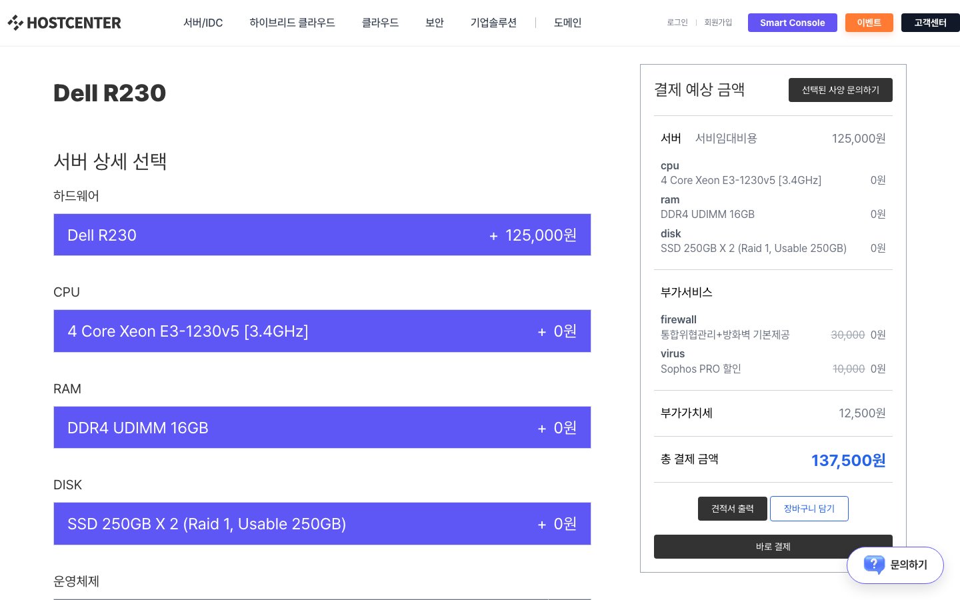Click DDR4 UDIMM 16GB in summary panel
This screenshot has width=960, height=600.
coord(707,214)
